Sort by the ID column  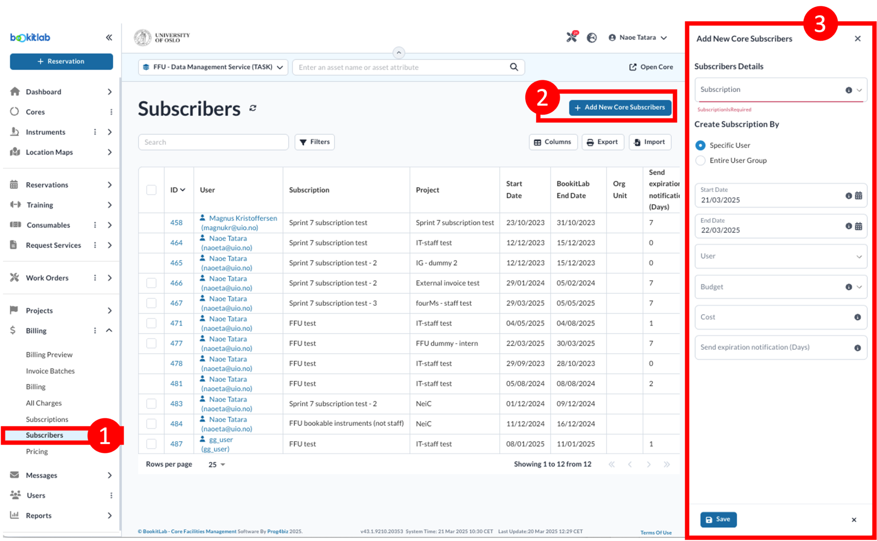178,190
